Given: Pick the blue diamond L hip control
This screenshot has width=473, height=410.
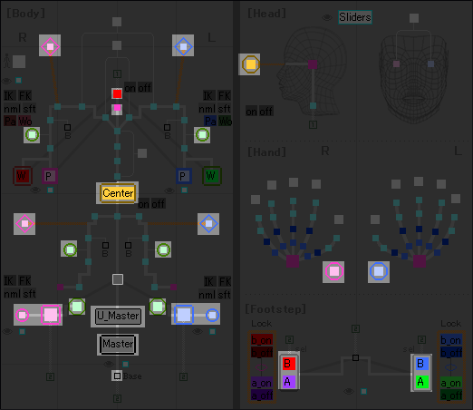Looking at the screenshot, I should pos(208,224).
